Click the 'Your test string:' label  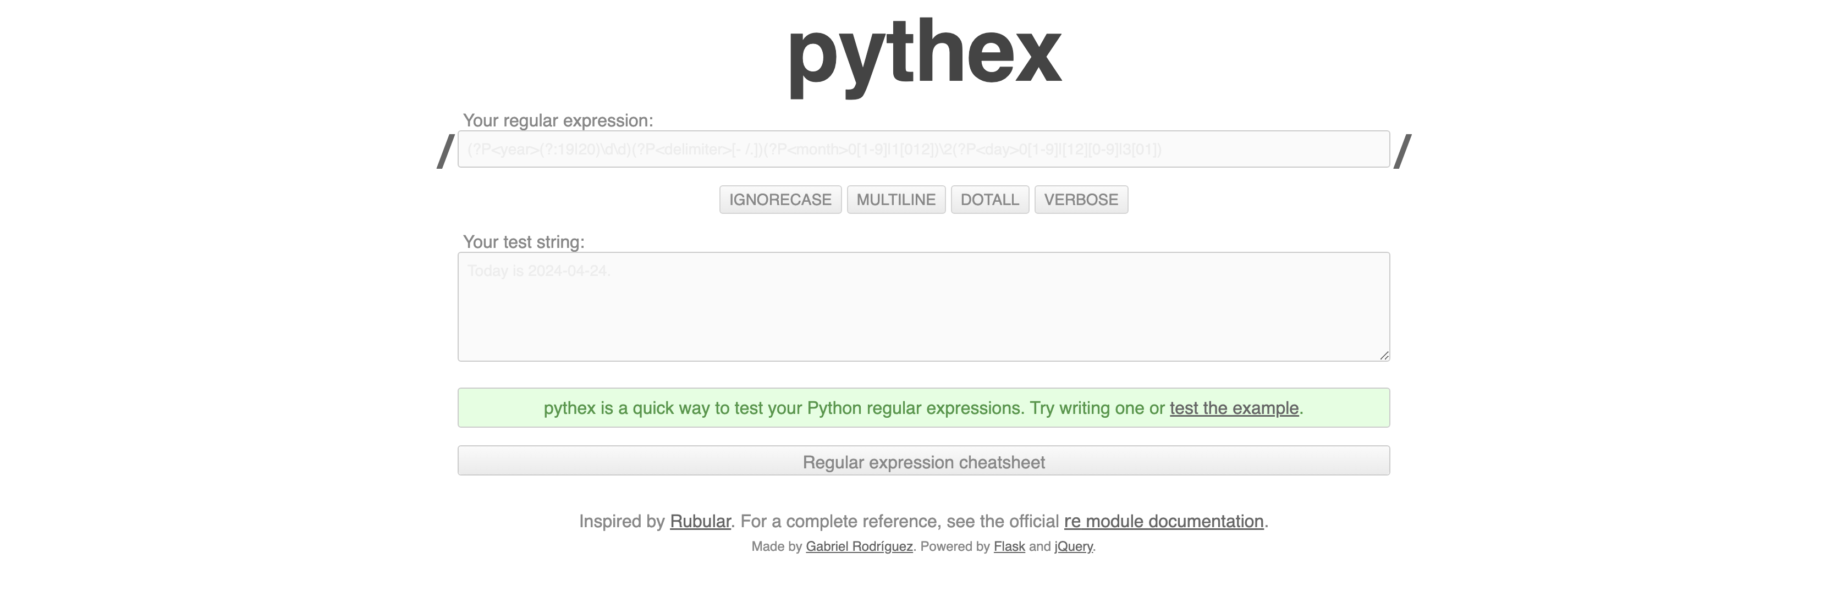[523, 242]
